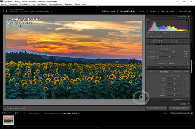This screenshot has height=129, width=195.
Task: Collapse the Details panel
Action: tap(189, 104)
